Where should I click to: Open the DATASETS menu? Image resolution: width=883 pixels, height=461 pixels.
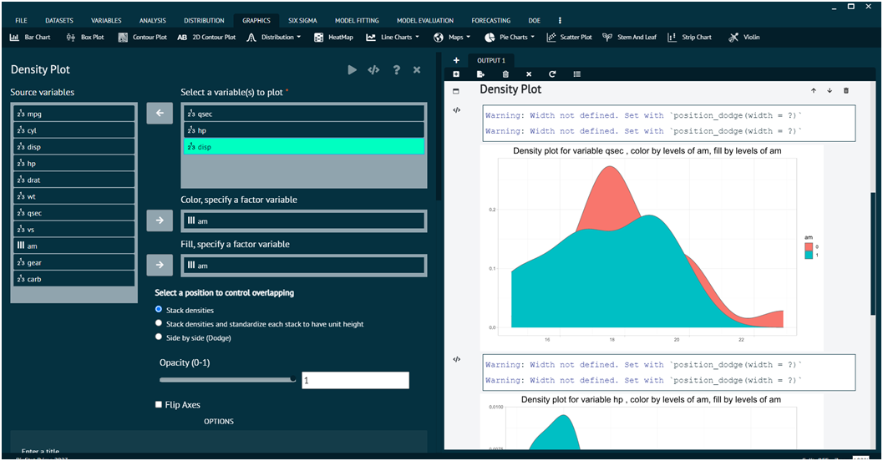point(59,20)
